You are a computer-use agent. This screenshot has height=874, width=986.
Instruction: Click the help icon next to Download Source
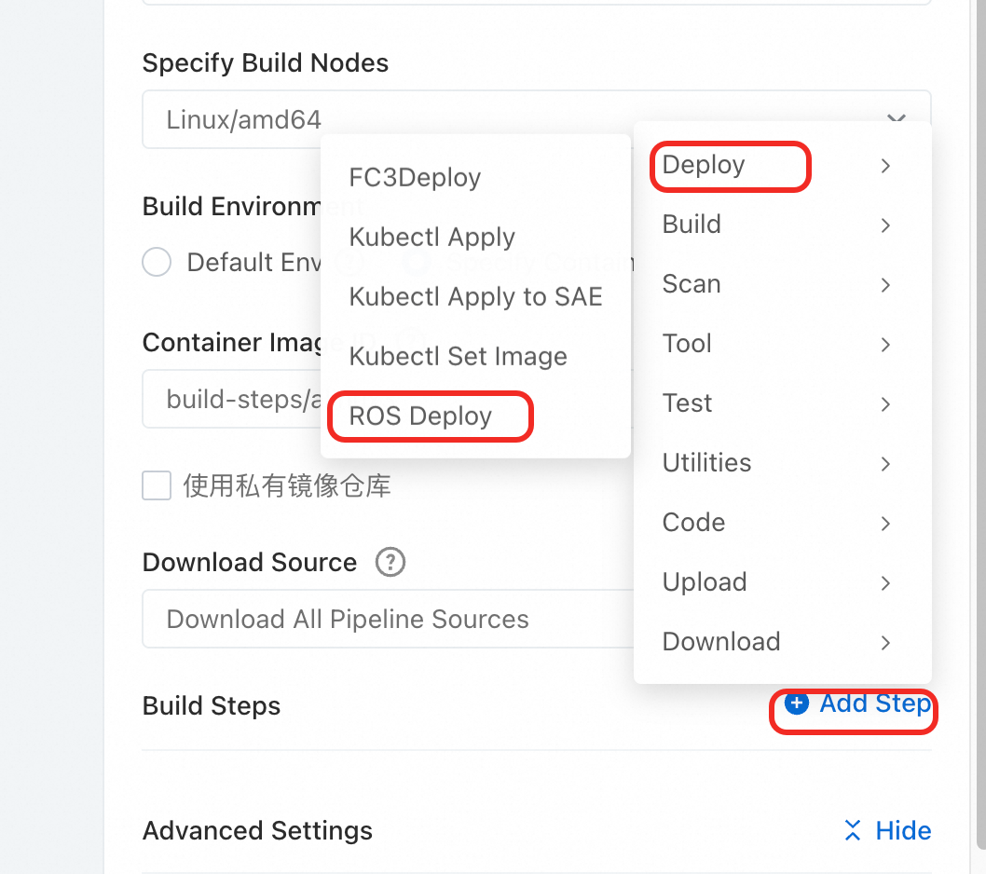[390, 562]
